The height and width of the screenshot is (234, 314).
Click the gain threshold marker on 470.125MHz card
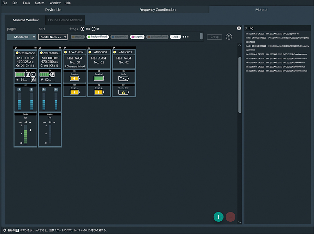30,130
